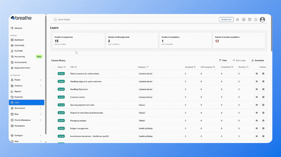The image size is (281, 157).
Task: View Customer service course eye icon
Action: click(x=257, y=97)
